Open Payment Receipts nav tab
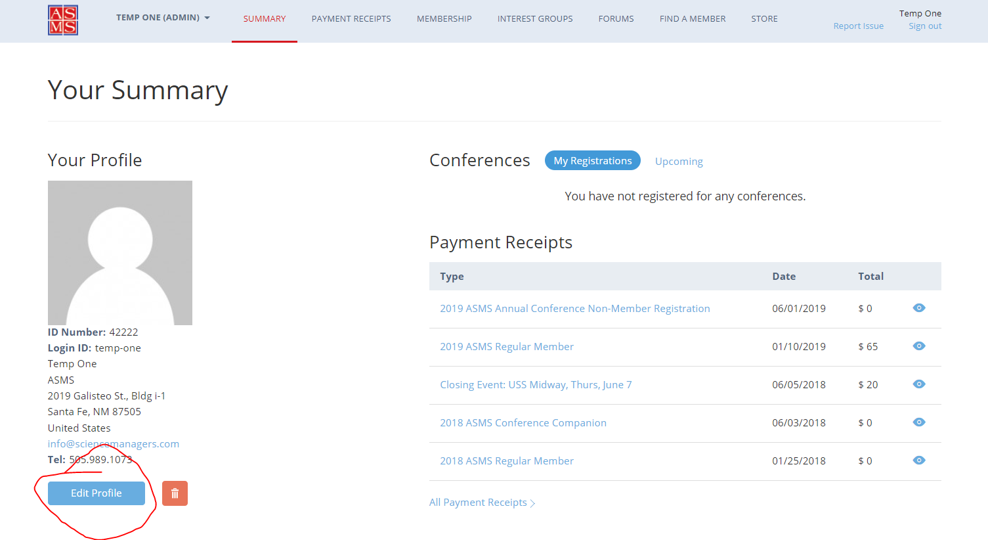 pos(351,19)
